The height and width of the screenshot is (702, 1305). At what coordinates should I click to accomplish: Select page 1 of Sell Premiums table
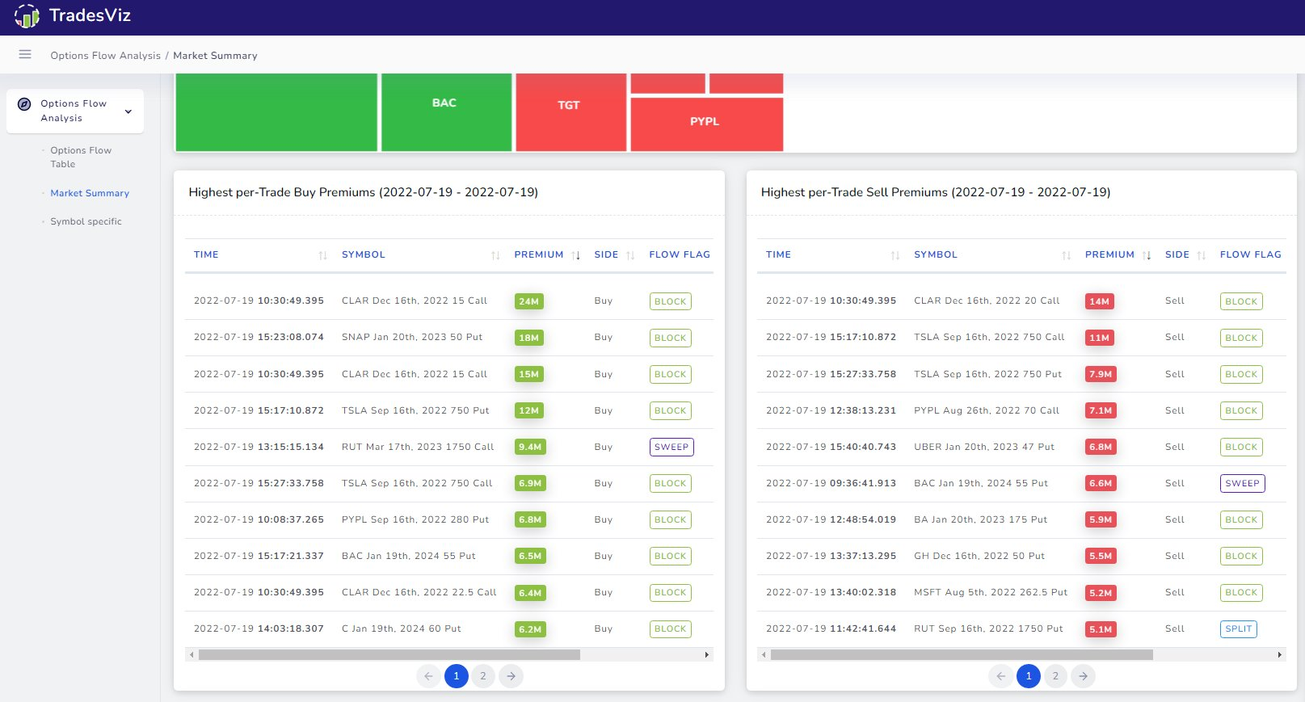1029,676
